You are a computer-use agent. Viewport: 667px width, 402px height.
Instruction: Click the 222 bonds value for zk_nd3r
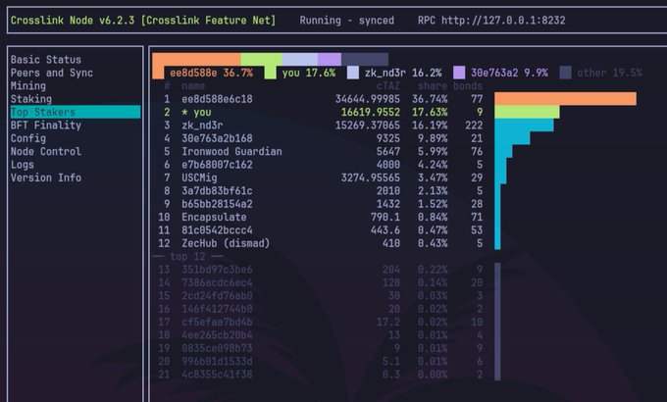click(x=474, y=126)
